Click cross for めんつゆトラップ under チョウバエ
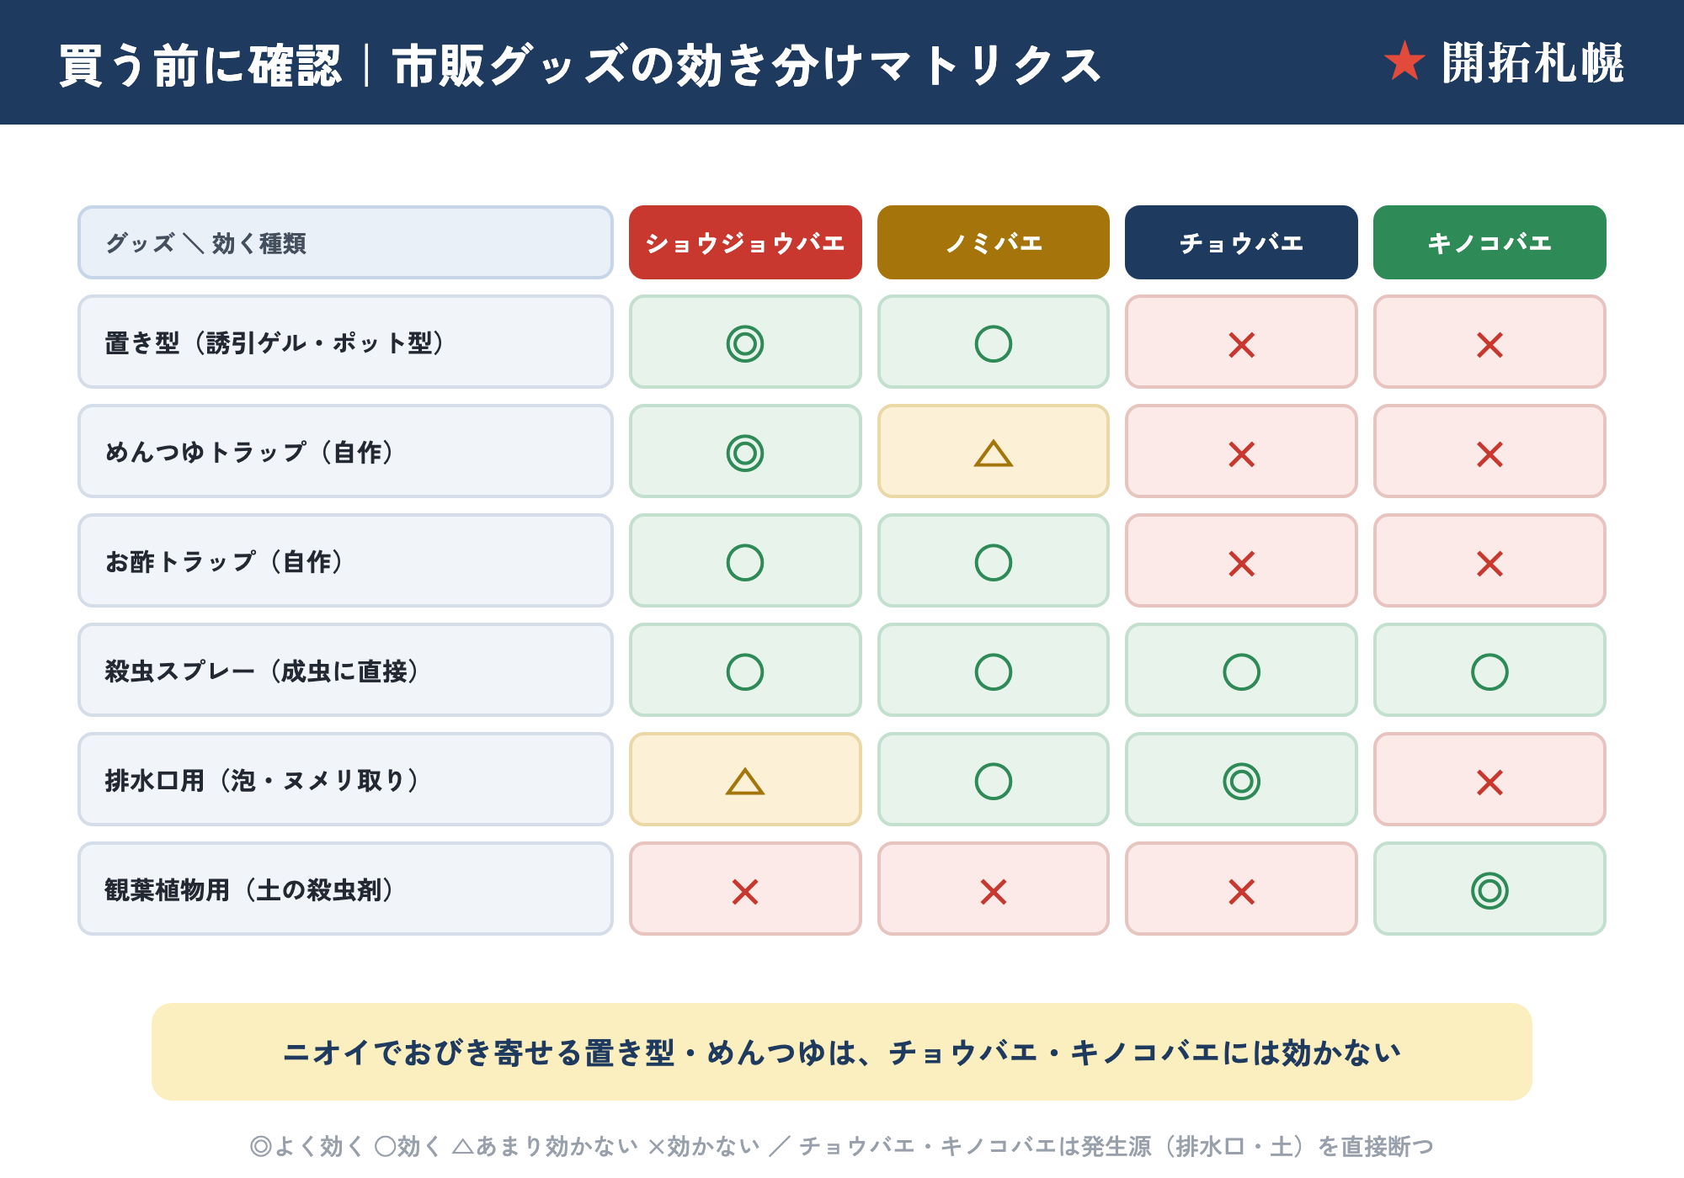The width and height of the screenshot is (1684, 1178). coord(1241,454)
